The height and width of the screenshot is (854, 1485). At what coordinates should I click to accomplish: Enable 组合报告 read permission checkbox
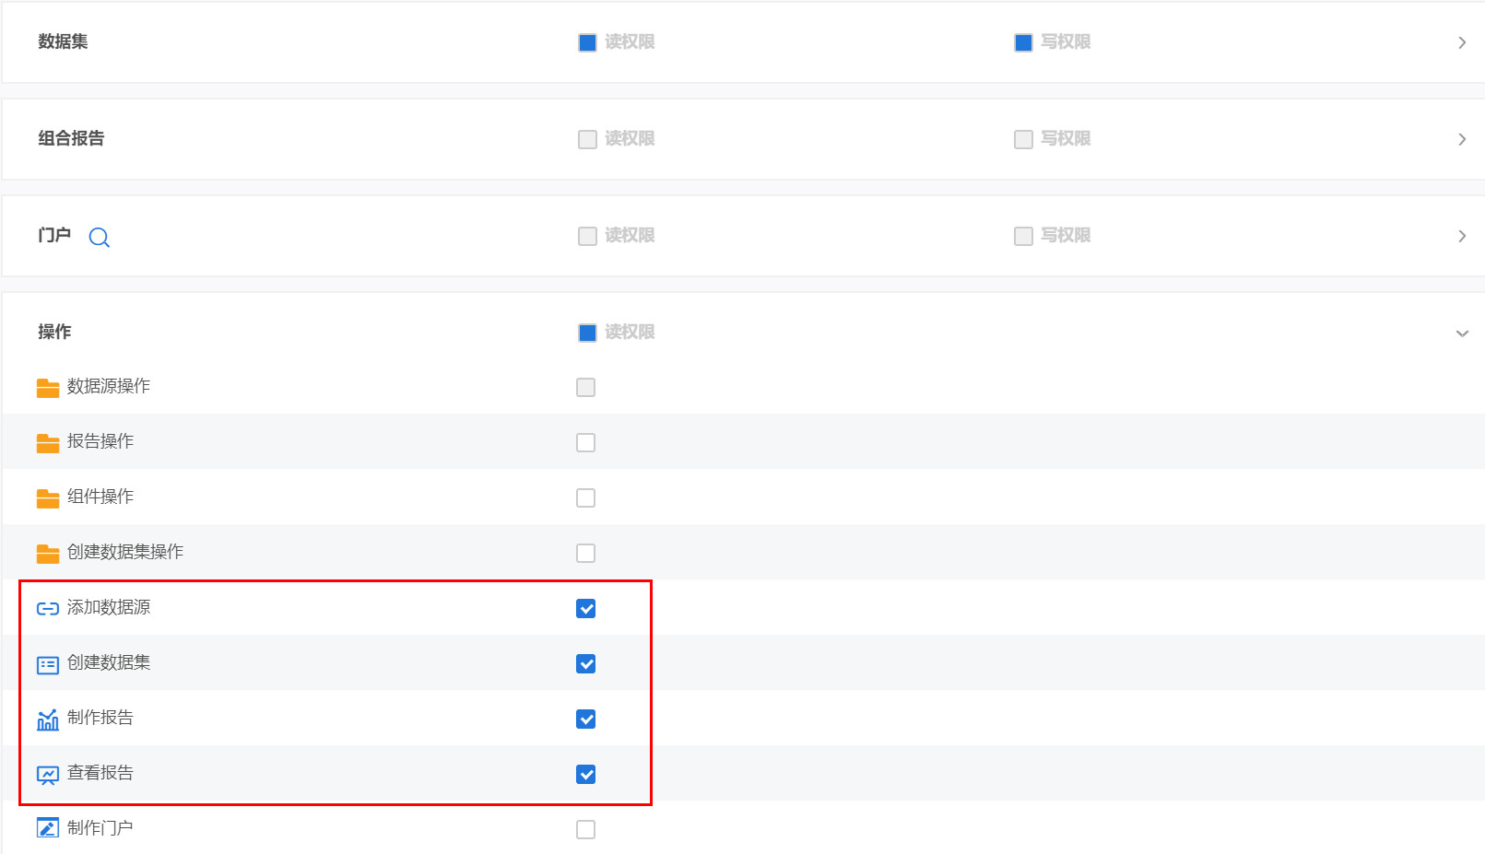tap(587, 139)
